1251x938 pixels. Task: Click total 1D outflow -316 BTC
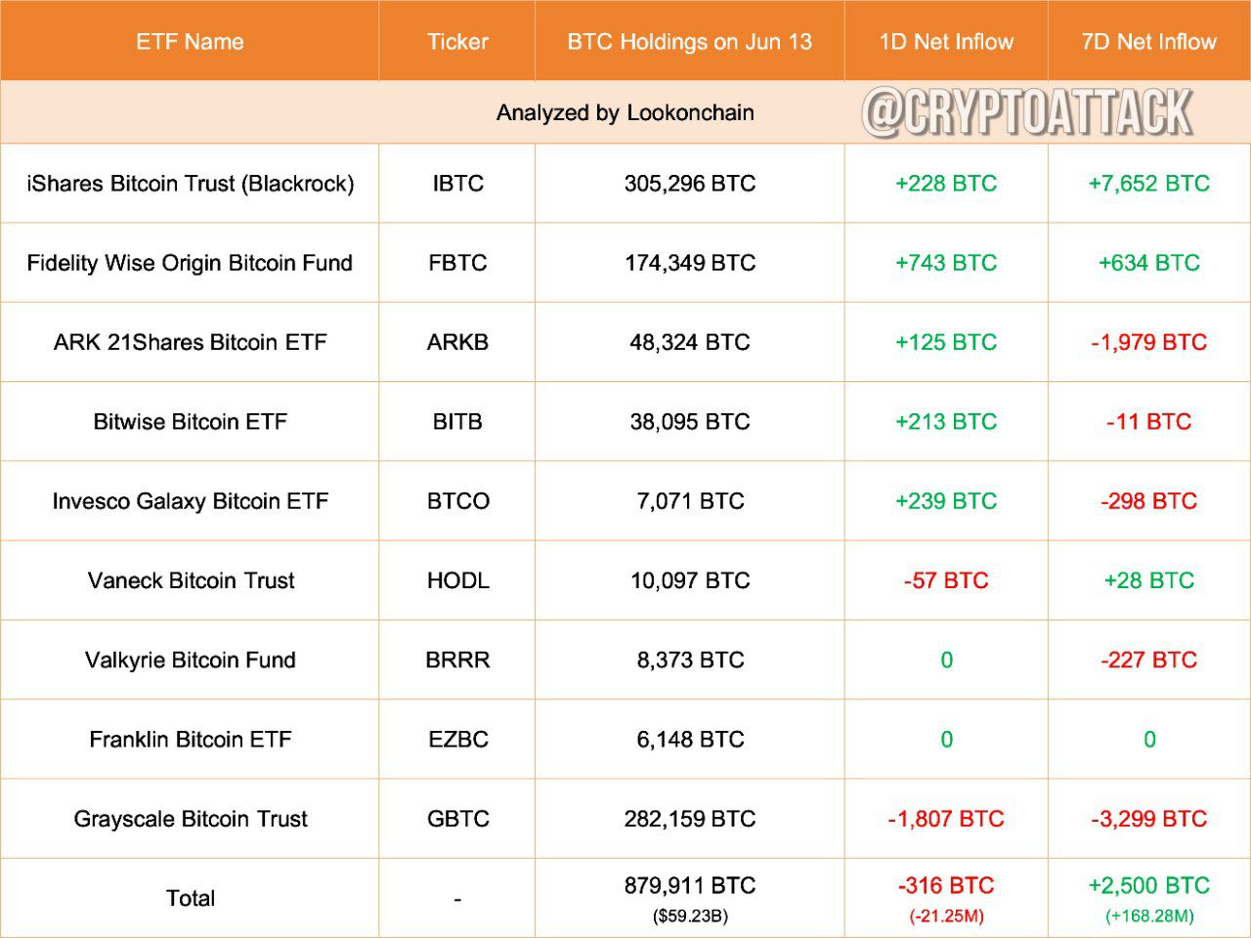946,886
